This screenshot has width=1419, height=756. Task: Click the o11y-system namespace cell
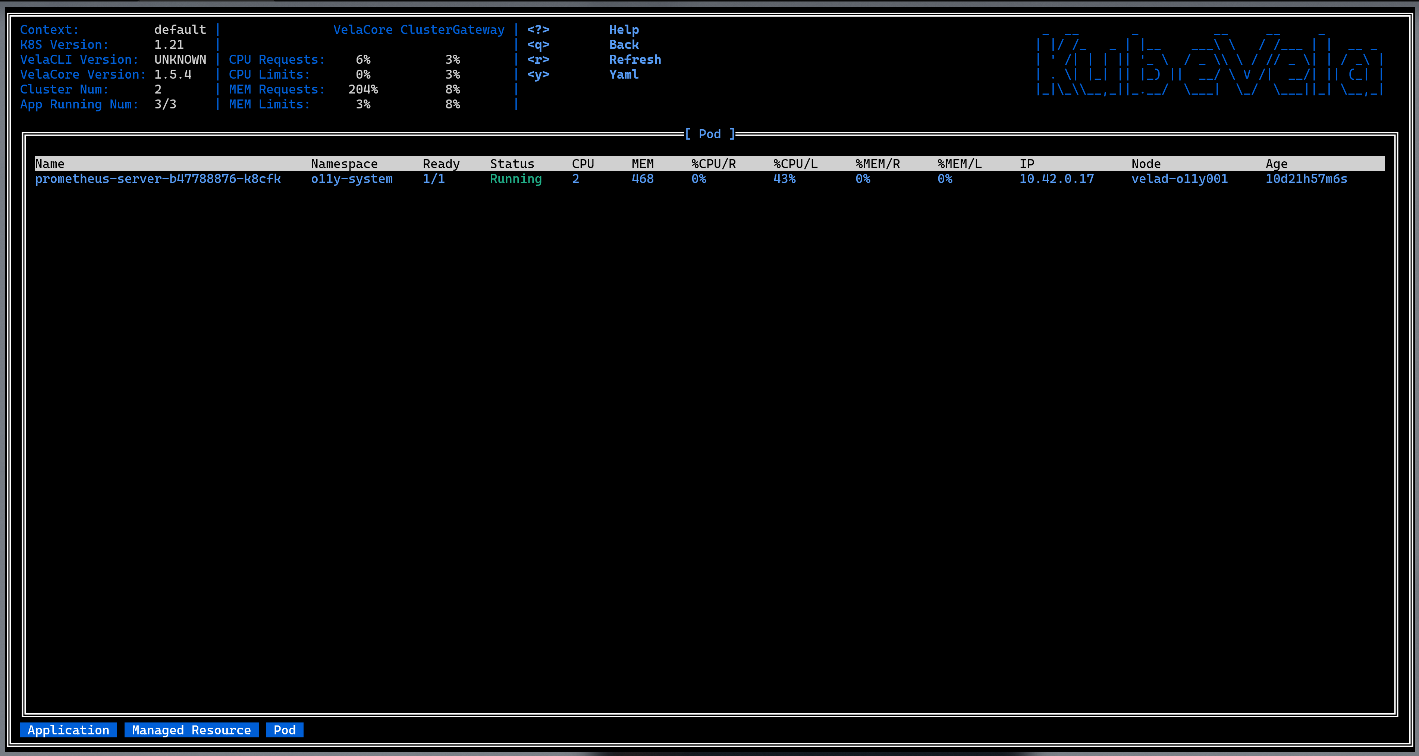coord(351,179)
